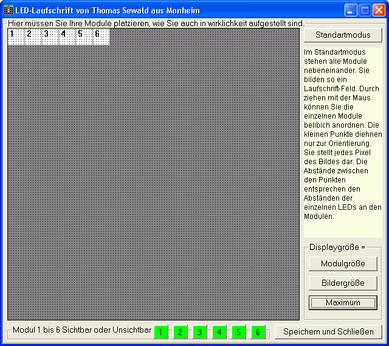Click the 'Displaygröße =' group label

(x=337, y=247)
